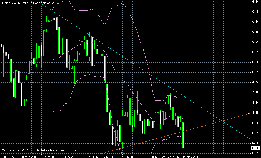Click the 89.20 price scale label
The height and width of the screenshot is (158, 261).
(255, 62)
